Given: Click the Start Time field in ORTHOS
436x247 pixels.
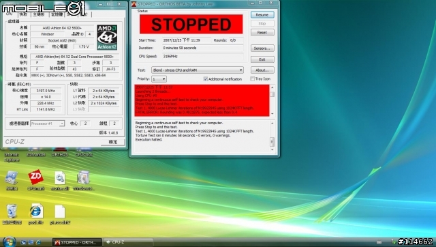Looking at the screenshot, I should point(187,40).
